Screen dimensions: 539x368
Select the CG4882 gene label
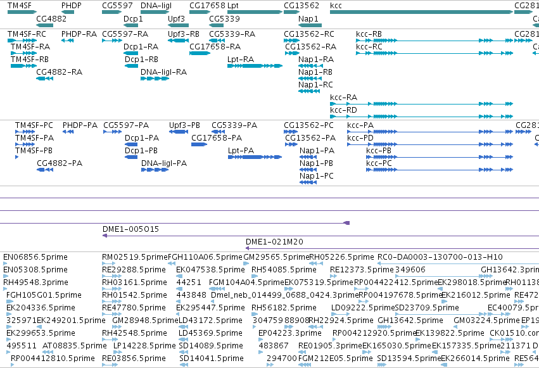[x=51, y=18]
